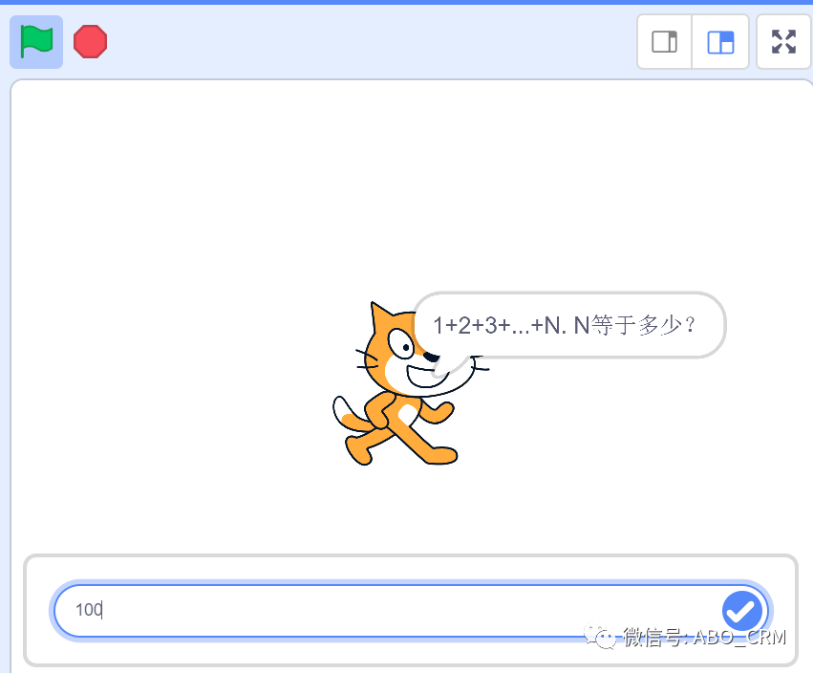The image size is (813, 673).
Task: Stop the project with red octagon
Action: 90,41
